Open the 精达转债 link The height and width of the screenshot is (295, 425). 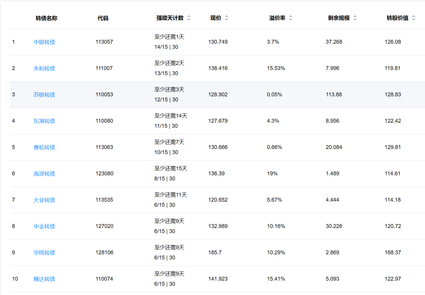pos(44,279)
